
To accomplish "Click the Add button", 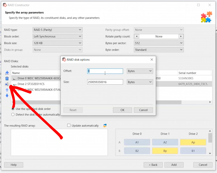I will (174, 165).
